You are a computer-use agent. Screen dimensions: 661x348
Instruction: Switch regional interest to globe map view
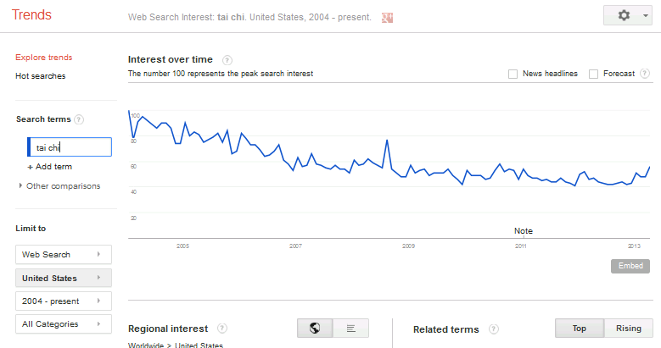click(x=315, y=329)
